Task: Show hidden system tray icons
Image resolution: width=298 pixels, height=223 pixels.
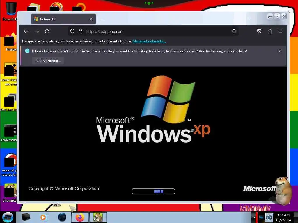Action: click(x=254, y=217)
